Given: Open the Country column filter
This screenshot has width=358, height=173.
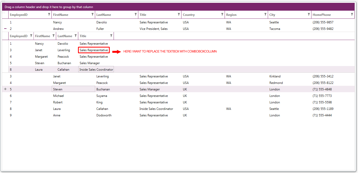Looking at the screenshot, I should coord(222,15).
